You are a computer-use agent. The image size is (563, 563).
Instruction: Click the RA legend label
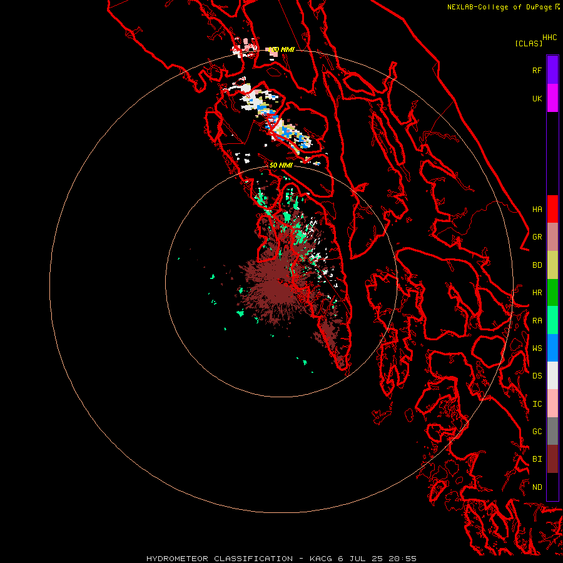click(537, 321)
